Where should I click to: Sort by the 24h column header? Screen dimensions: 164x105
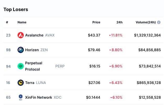(120, 22)
